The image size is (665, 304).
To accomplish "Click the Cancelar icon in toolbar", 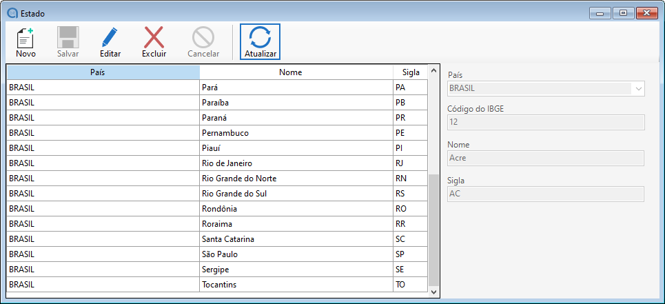I will [203, 38].
